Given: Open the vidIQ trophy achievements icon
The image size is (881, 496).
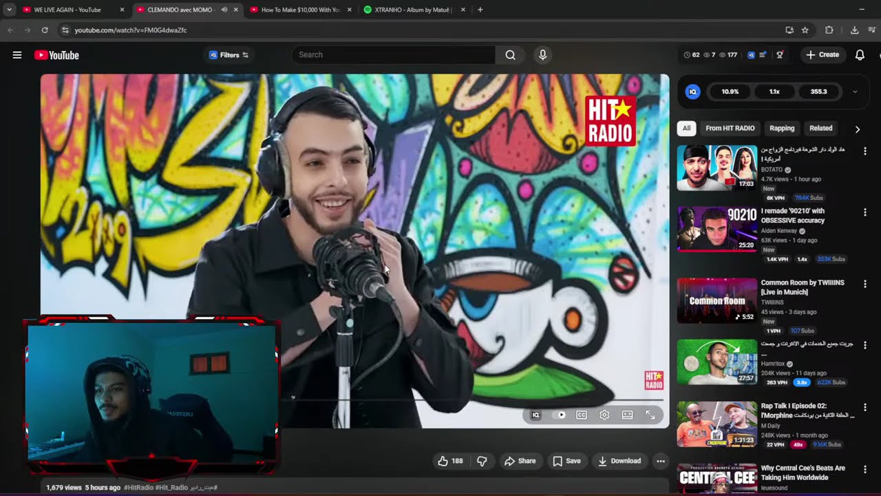Looking at the screenshot, I should pos(780,55).
